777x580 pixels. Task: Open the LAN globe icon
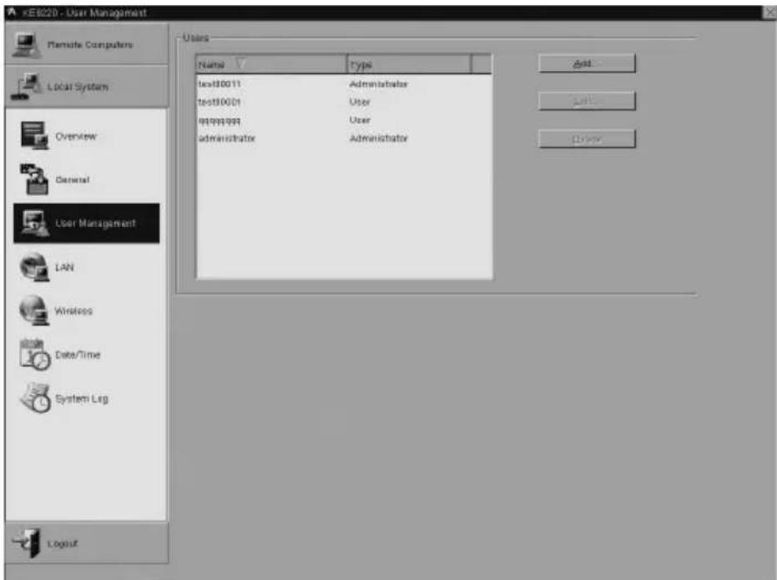34,267
